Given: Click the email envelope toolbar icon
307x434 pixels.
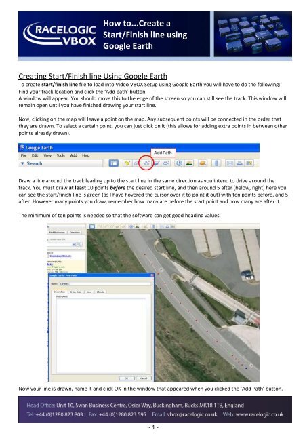Looking at the screenshot, I should click(x=230, y=163).
